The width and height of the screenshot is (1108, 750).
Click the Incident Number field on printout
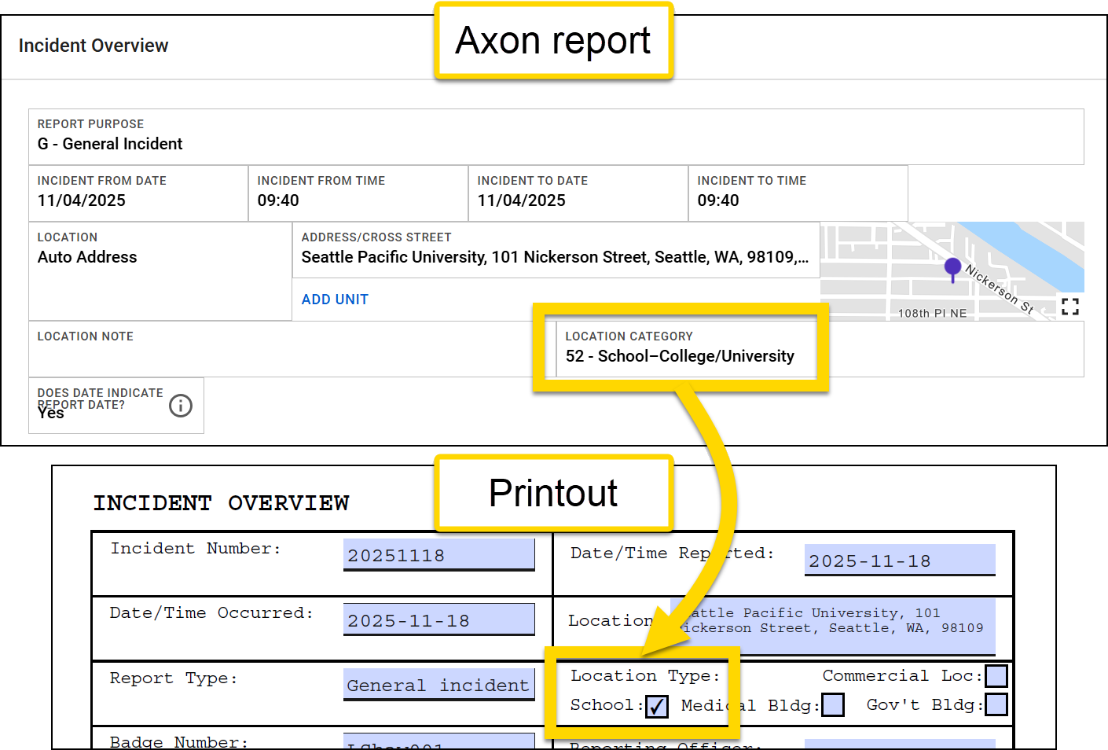pos(438,555)
